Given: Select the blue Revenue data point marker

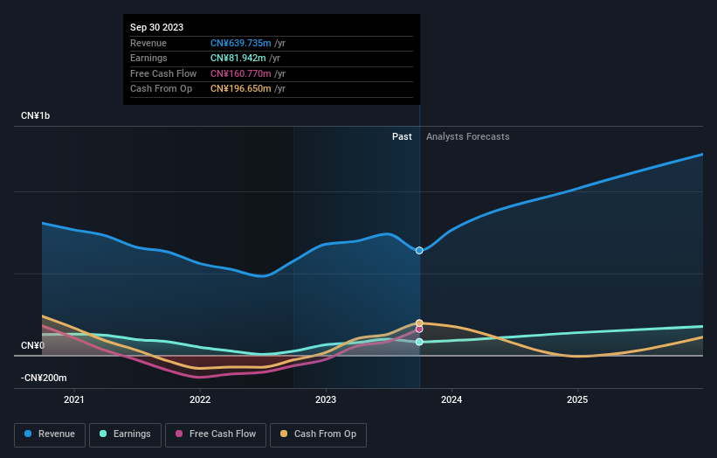Looking at the screenshot, I should click(x=419, y=250).
